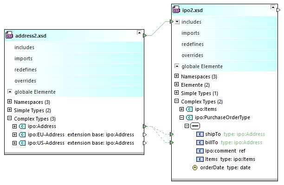Toggle the includes dropdown in ipo2.xsd
284x185 pixels.
(x=177, y=22)
